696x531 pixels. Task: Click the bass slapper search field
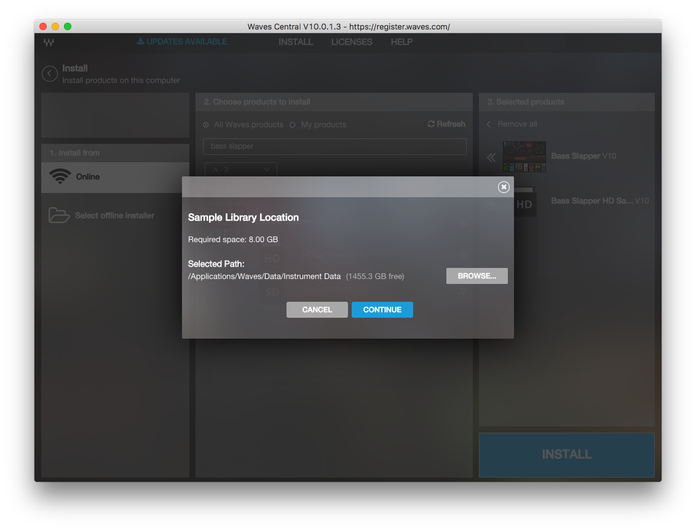click(x=334, y=146)
